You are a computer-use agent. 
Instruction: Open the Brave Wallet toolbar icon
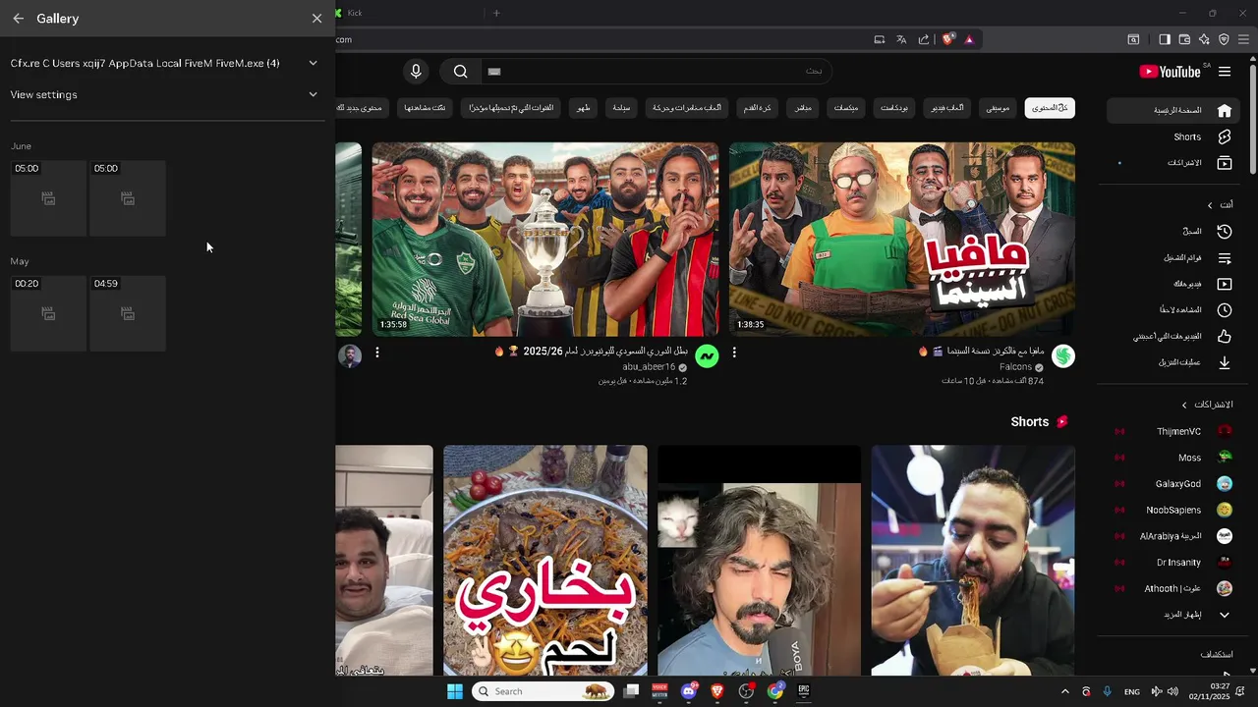[1184, 39]
